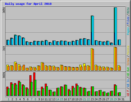Click the 'Files' legend label
The width and height of the screenshot is (131, 102).
(128, 20)
